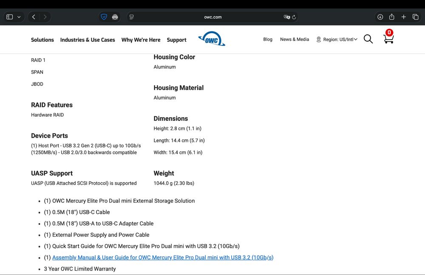Reload the owc.com page
This screenshot has width=425, height=275.
coord(294,17)
